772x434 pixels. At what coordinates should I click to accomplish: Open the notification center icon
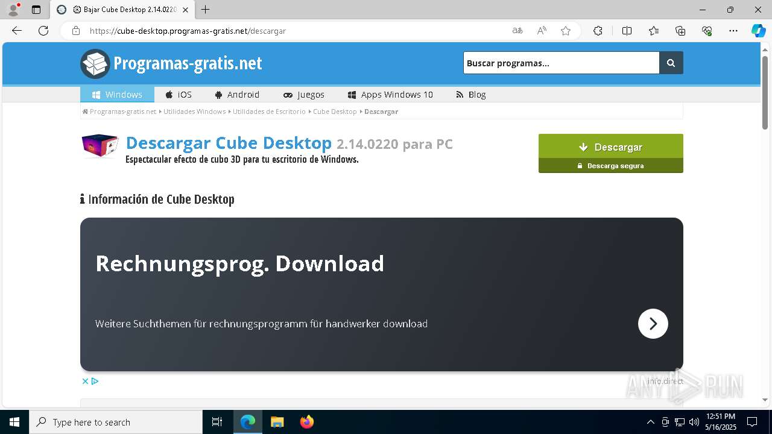(752, 422)
